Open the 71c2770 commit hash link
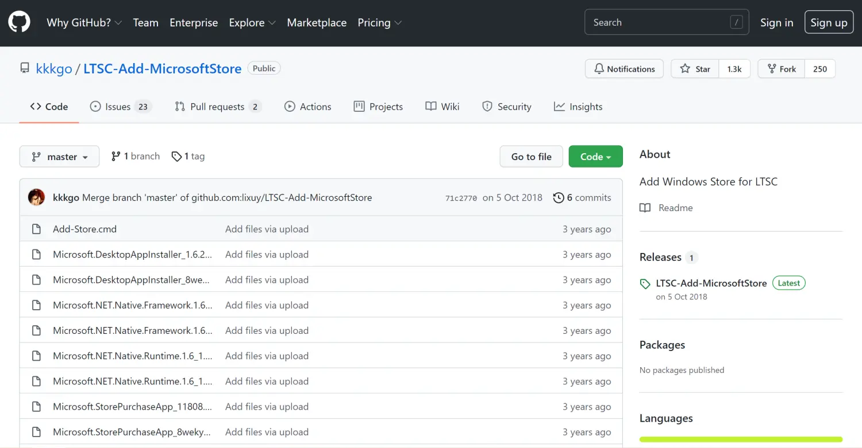This screenshot has height=448, width=862. tap(461, 198)
